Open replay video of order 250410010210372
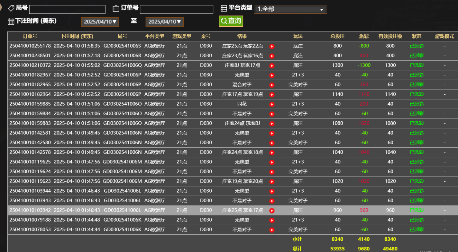The image size is (458, 252). coord(272,65)
